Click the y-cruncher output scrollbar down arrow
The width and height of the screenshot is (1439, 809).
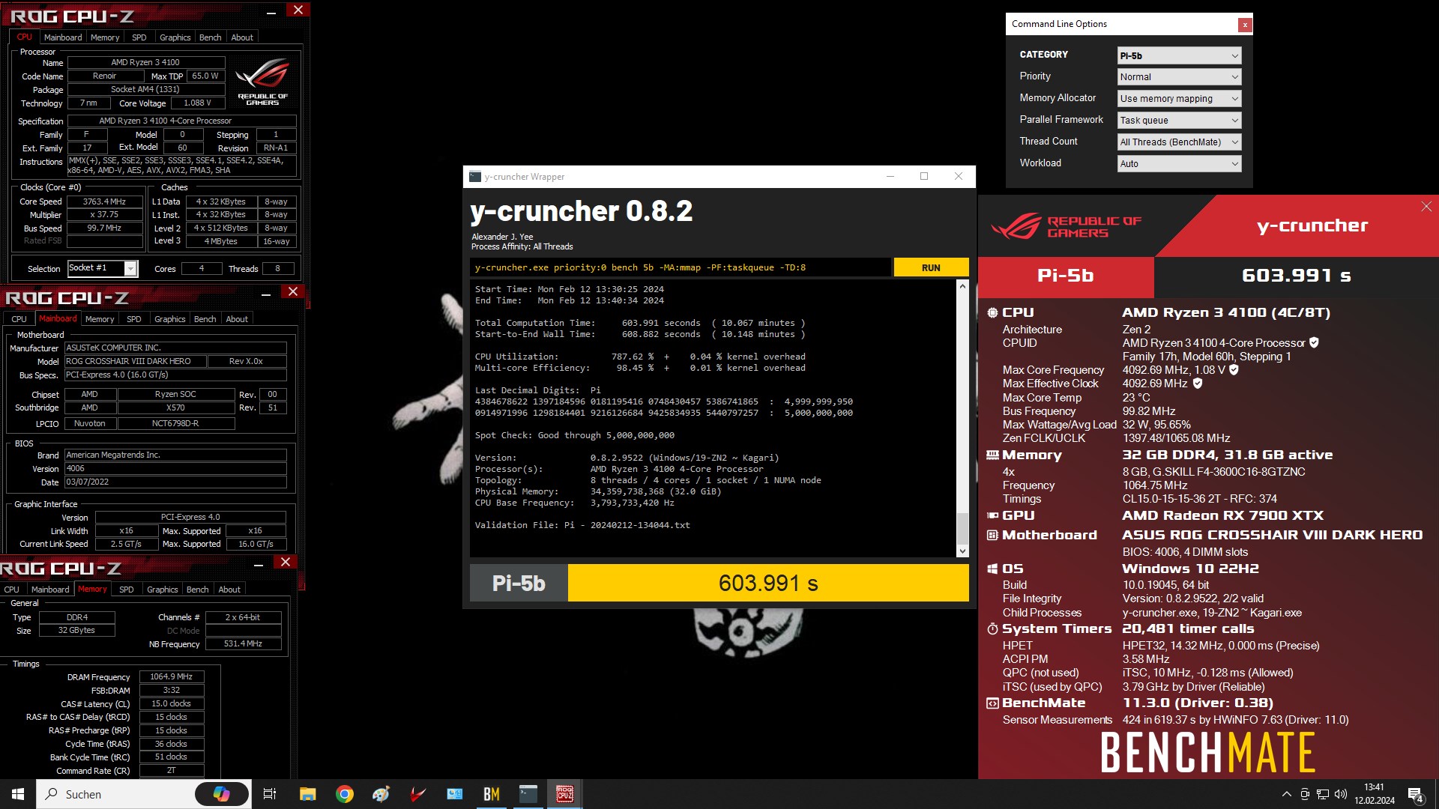coord(962,551)
